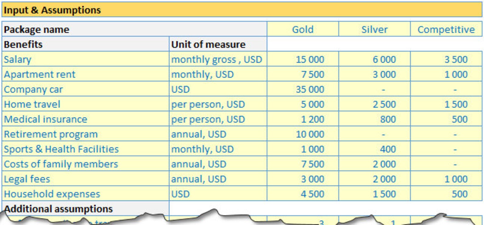Select the Salary row label
The width and height of the screenshot is (484, 225).
85,59
